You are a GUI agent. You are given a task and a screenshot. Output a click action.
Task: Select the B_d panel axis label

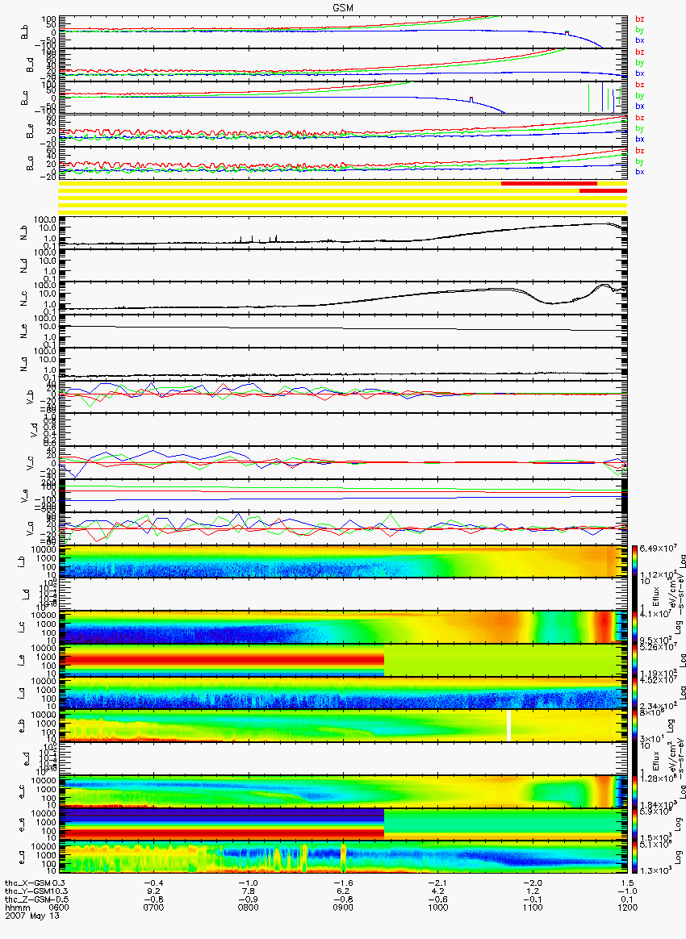29,65
